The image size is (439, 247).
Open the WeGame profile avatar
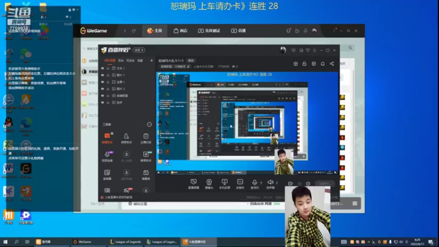314,31
